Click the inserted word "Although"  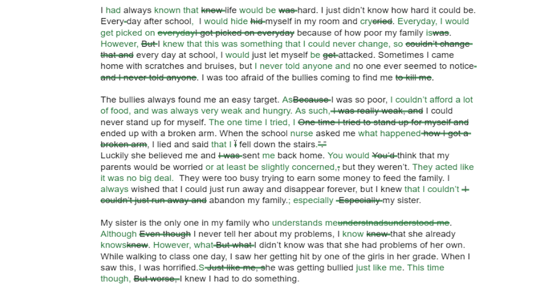coord(119,234)
